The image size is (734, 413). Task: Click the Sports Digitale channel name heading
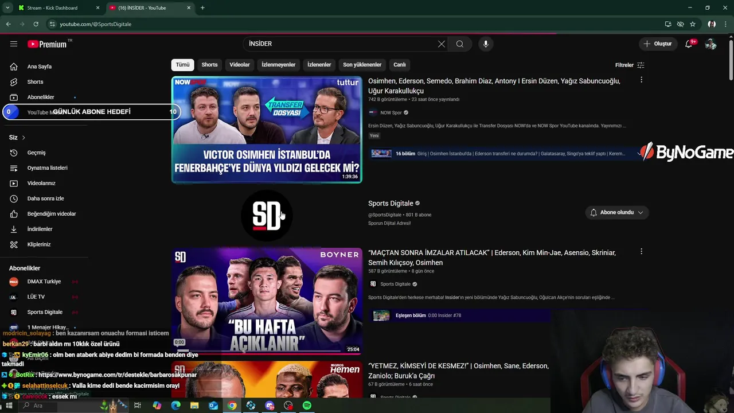point(391,203)
